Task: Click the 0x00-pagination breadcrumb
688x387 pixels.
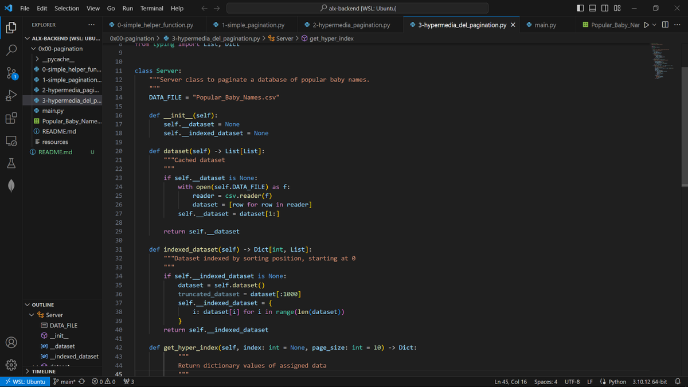Action: pos(132,38)
